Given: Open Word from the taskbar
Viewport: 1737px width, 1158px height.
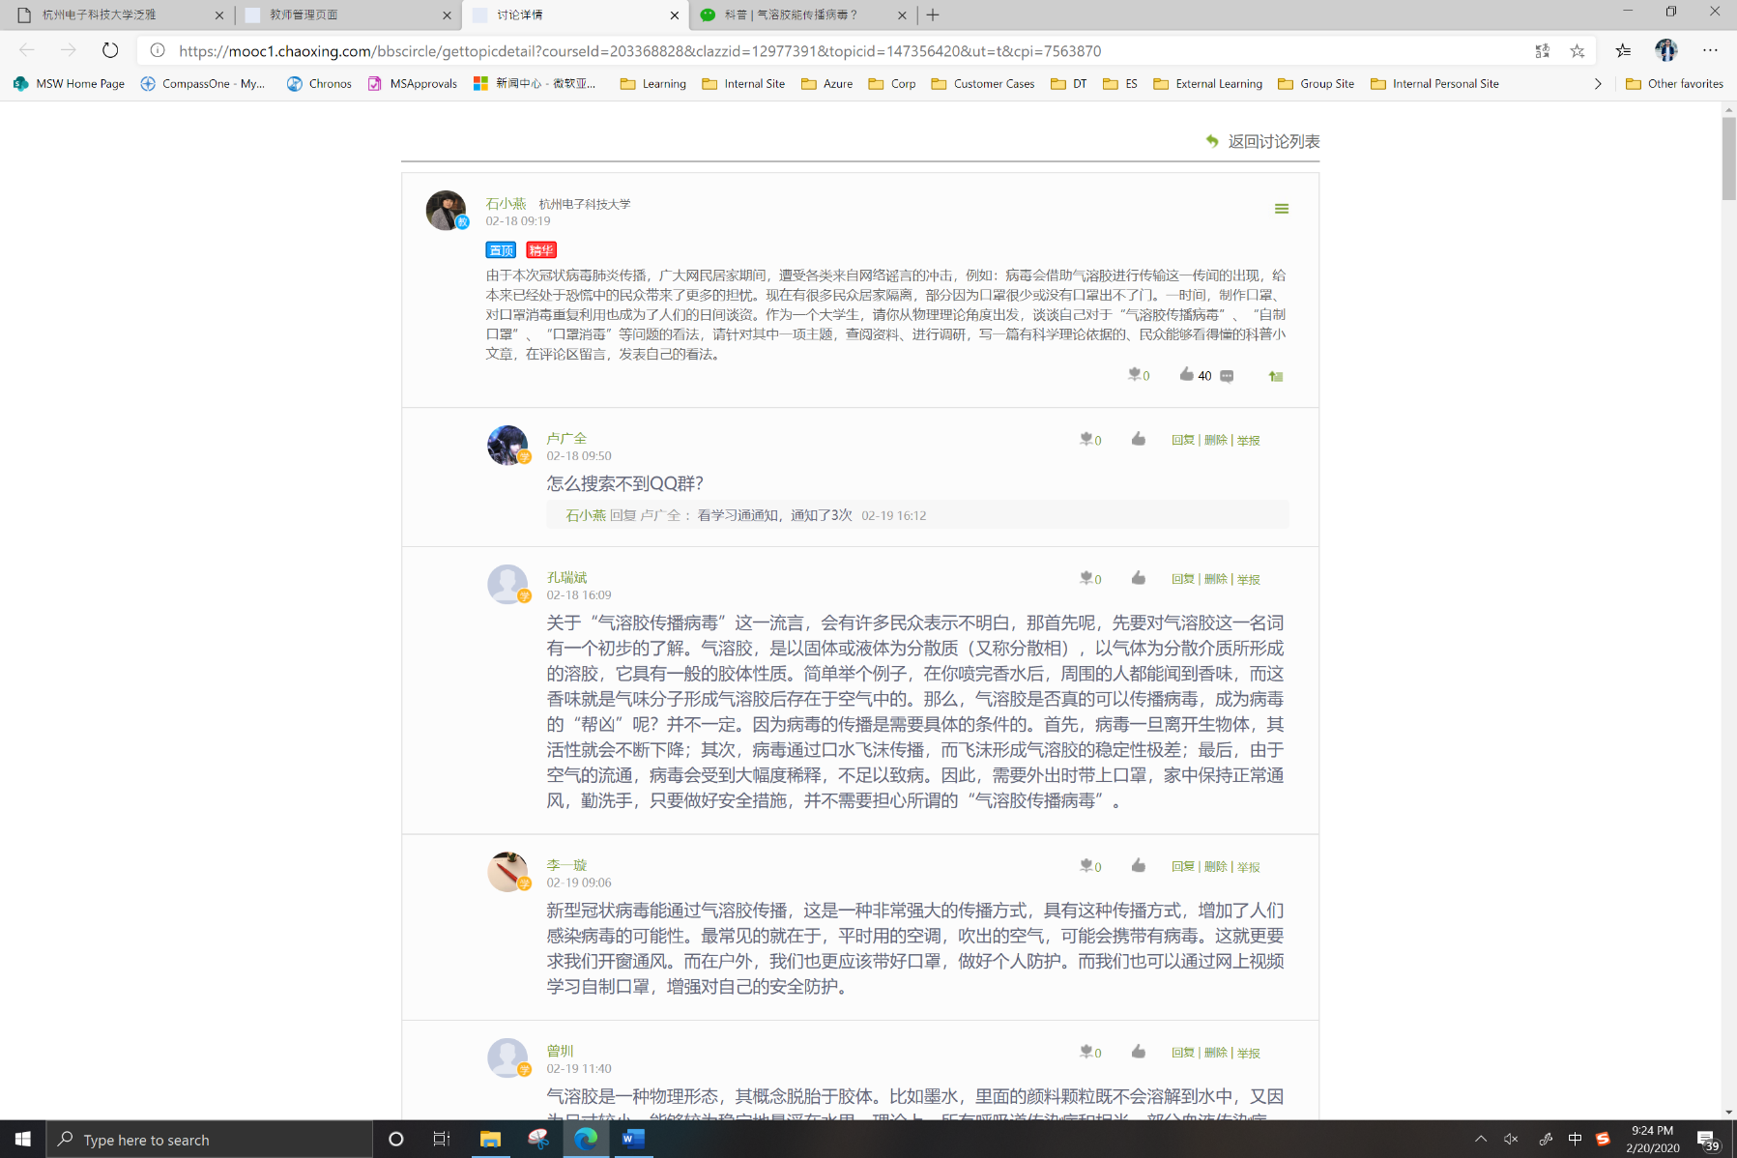Looking at the screenshot, I should pos(633,1139).
